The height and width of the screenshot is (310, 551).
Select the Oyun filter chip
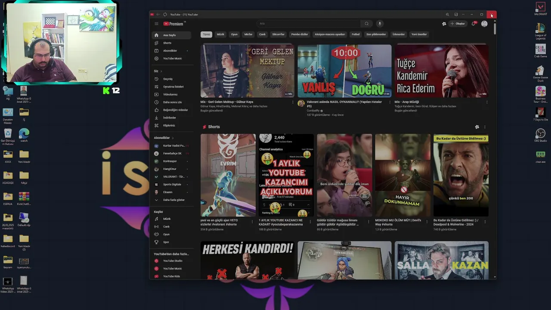234,34
